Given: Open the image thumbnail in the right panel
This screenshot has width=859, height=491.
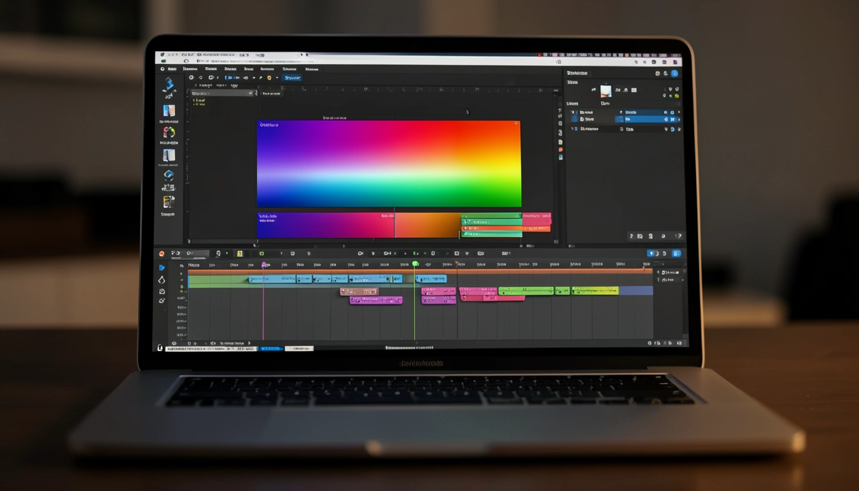Looking at the screenshot, I should [x=605, y=91].
